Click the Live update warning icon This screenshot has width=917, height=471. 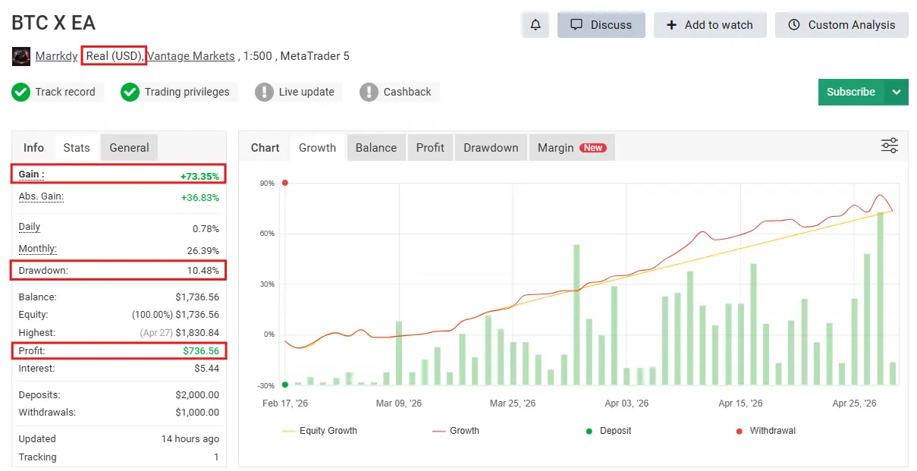[264, 92]
